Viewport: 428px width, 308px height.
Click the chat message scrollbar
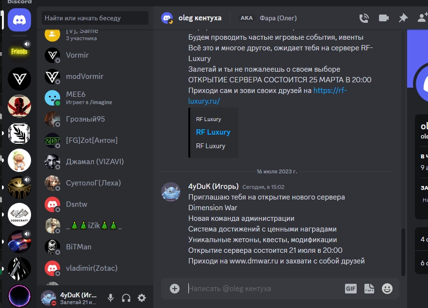403,252
